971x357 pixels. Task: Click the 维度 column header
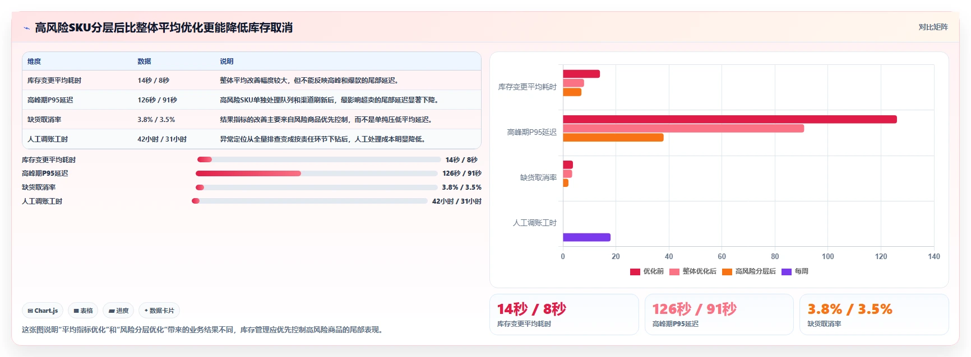tap(34, 62)
